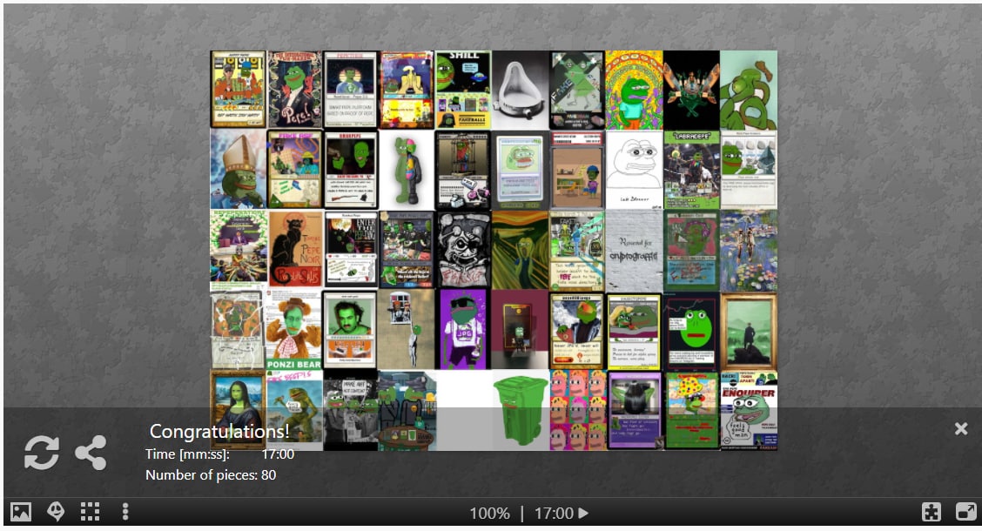Click the puzzle piece icon in the bottom bar
Screen dimensions: 982x531
click(932, 512)
